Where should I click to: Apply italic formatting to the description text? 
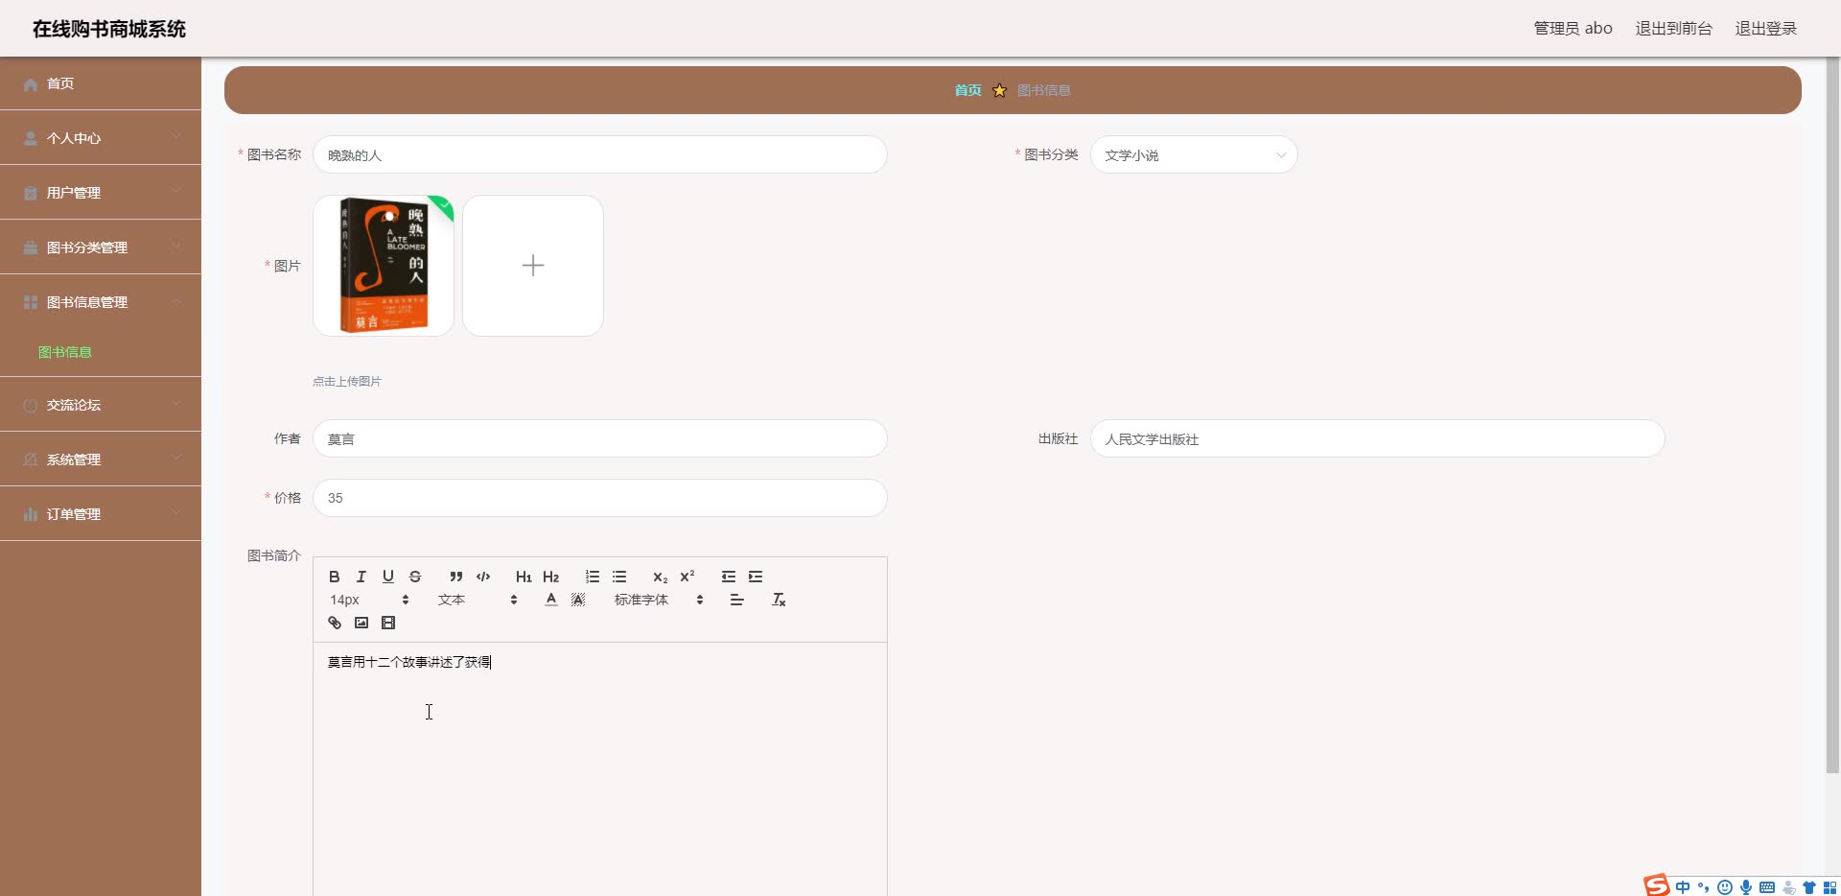[361, 577]
